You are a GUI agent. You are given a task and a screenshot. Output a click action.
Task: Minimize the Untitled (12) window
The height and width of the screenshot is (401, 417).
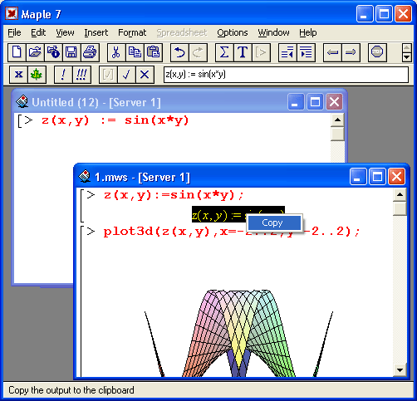coord(296,102)
